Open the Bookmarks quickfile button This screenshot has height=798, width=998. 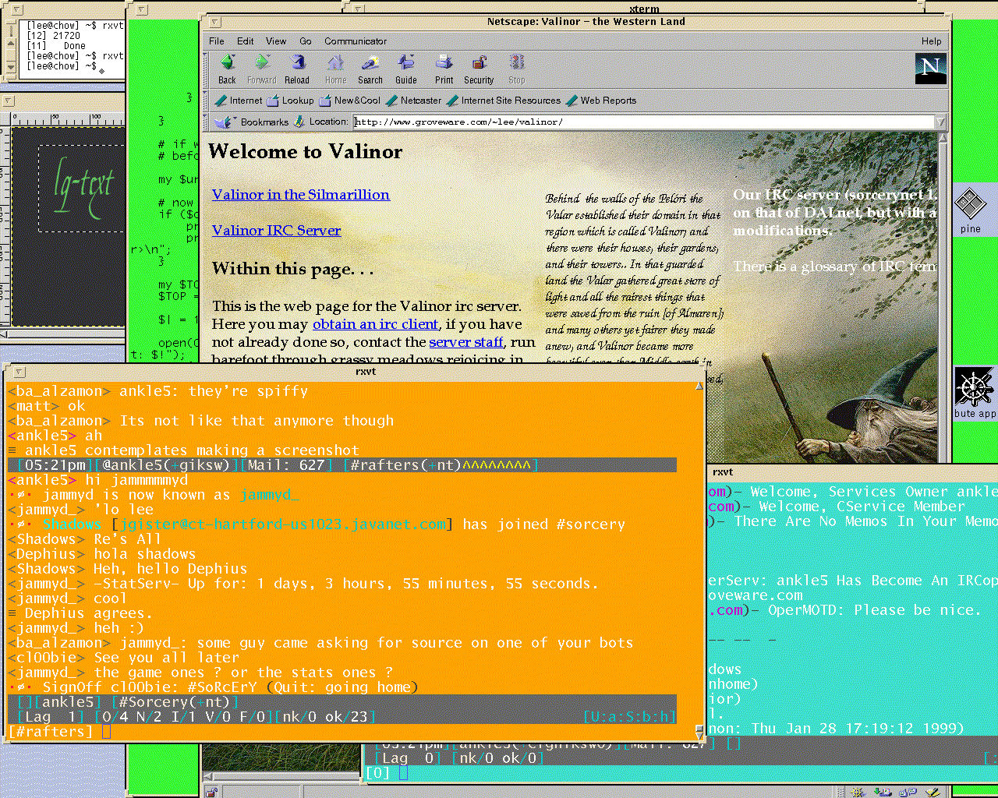tap(252, 122)
